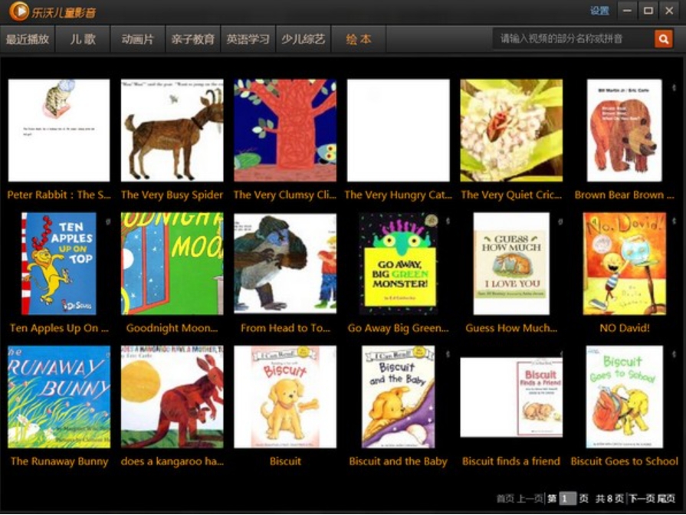Select the Ten Apples Up On Top cover
Viewport: 686px width, 515px height.
[59, 264]
